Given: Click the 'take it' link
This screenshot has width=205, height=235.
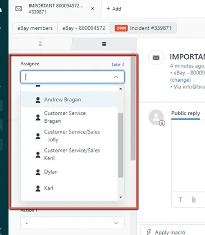Looking at the screenshot, I should coord(118,64).
